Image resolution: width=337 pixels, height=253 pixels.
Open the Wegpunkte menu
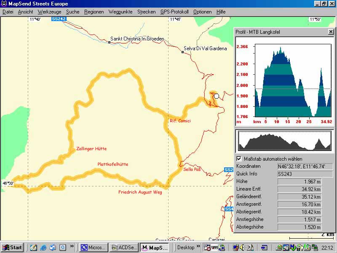pyautogui.click(x=120, y=12)
